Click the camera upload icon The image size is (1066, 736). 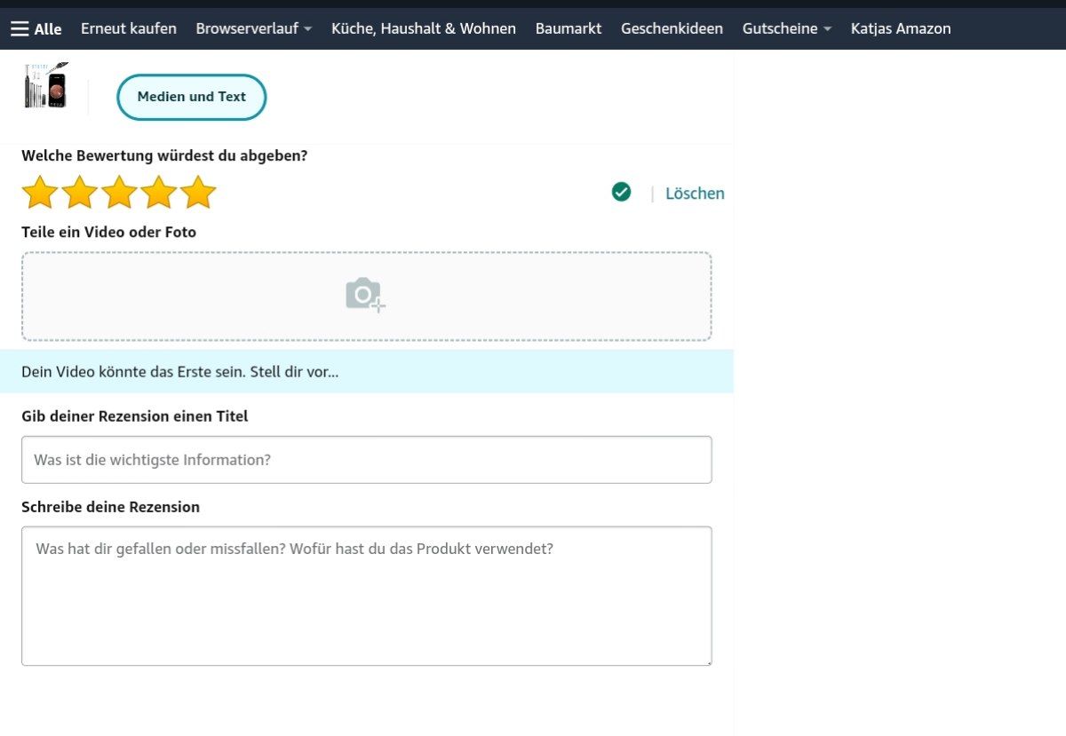365,295
